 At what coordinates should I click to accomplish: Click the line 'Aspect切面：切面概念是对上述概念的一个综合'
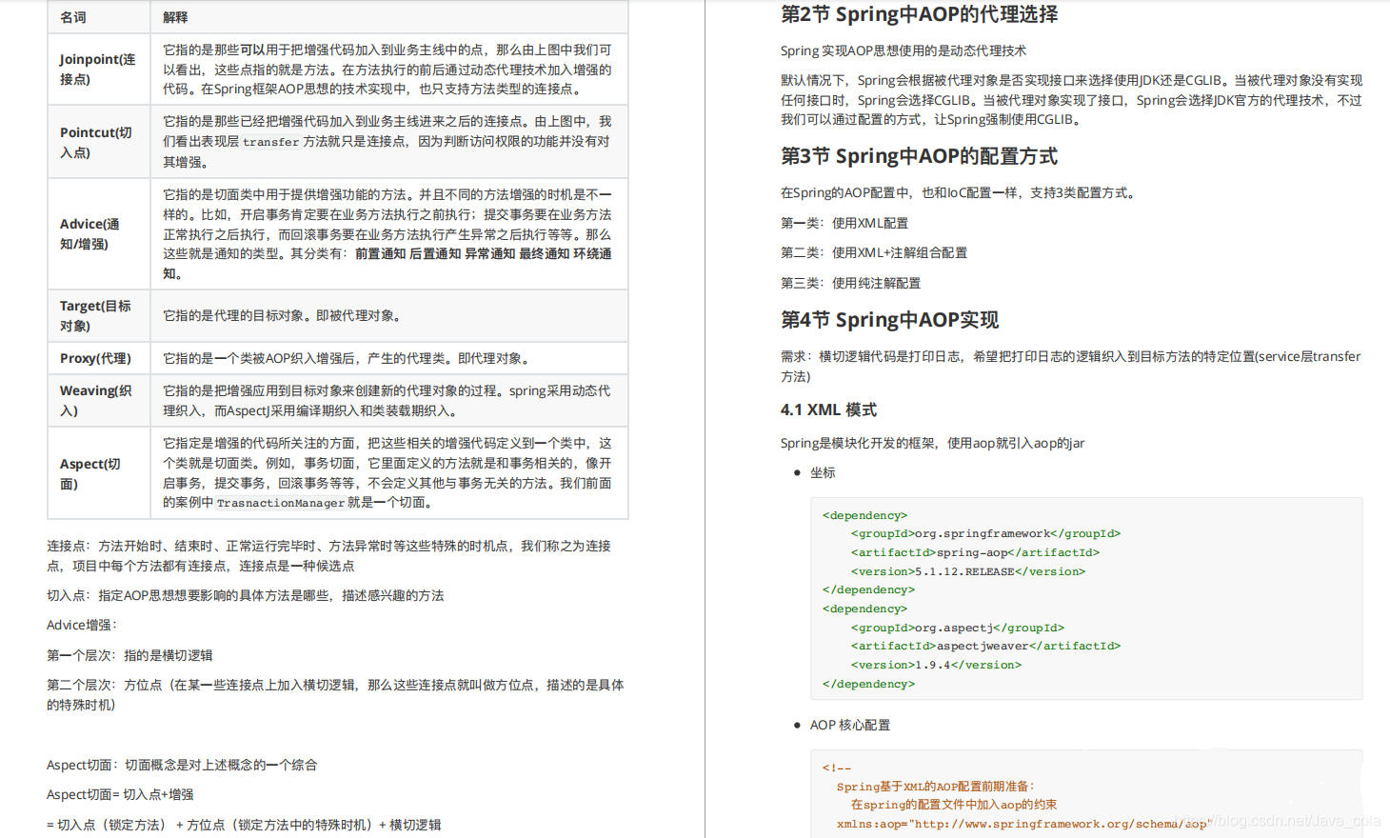coord(182,765)
